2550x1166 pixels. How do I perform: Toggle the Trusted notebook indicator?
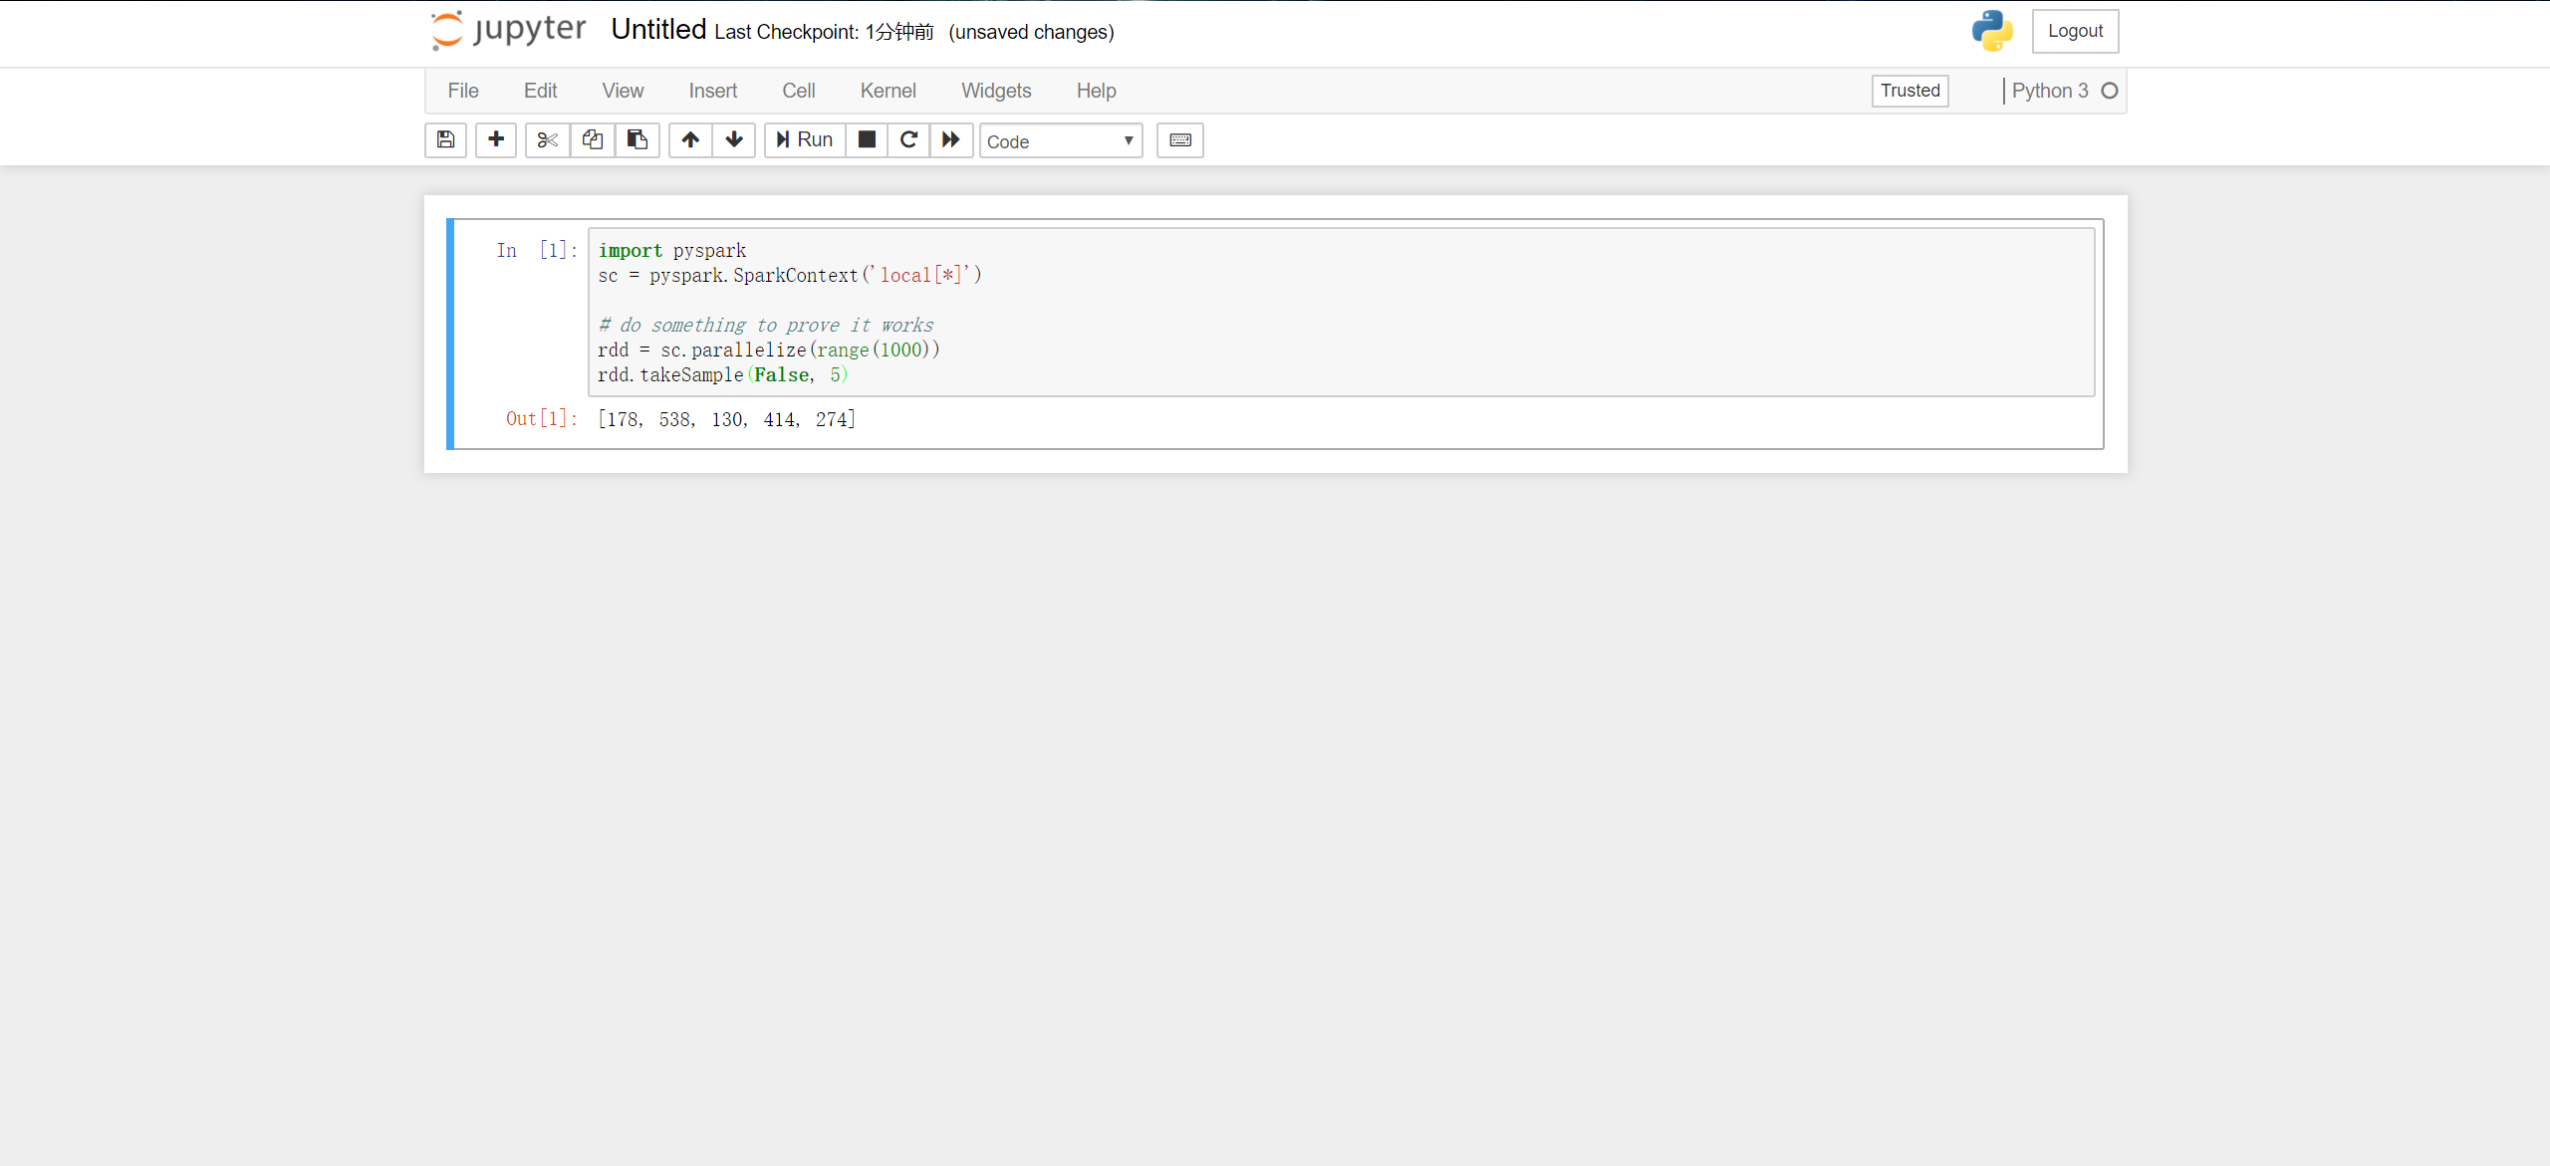pyautogui.click(x=1910, y=91)
